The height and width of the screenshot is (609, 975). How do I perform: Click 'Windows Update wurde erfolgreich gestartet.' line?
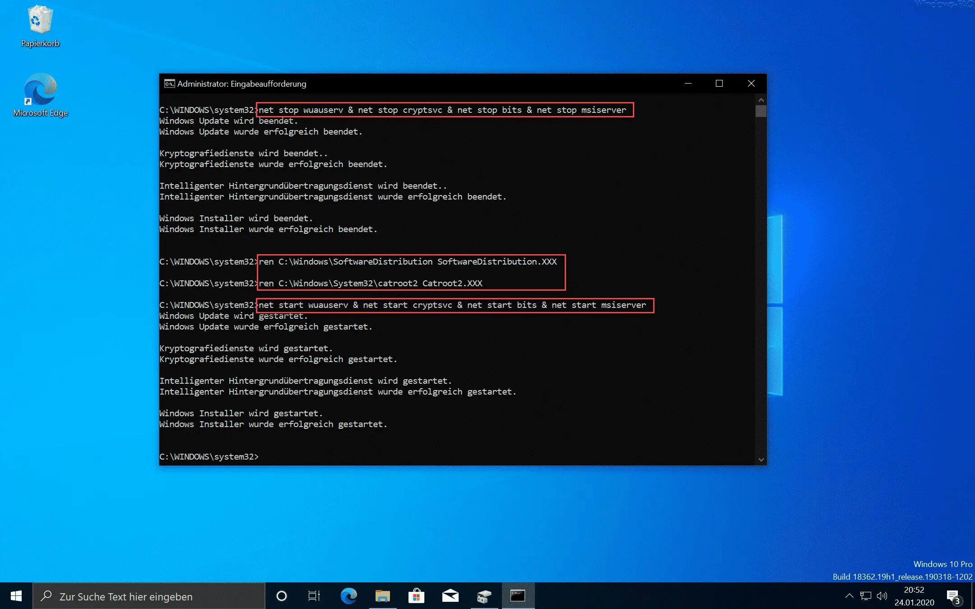(x=266, y=326)
